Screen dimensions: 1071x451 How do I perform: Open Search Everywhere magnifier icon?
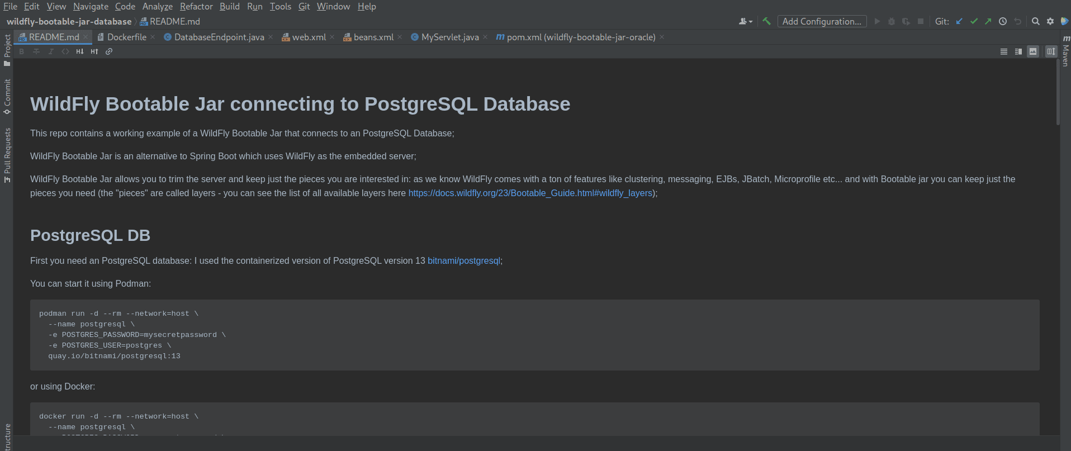pos(1035,21)
